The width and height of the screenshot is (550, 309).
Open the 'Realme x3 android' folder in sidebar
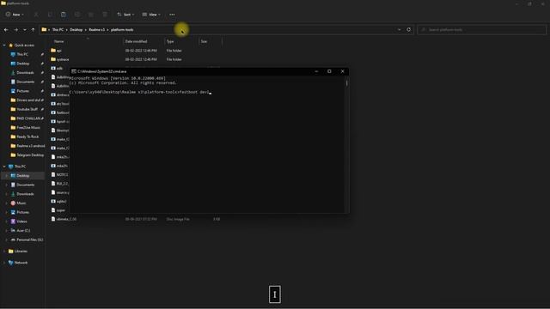click(x=30, y=146)
